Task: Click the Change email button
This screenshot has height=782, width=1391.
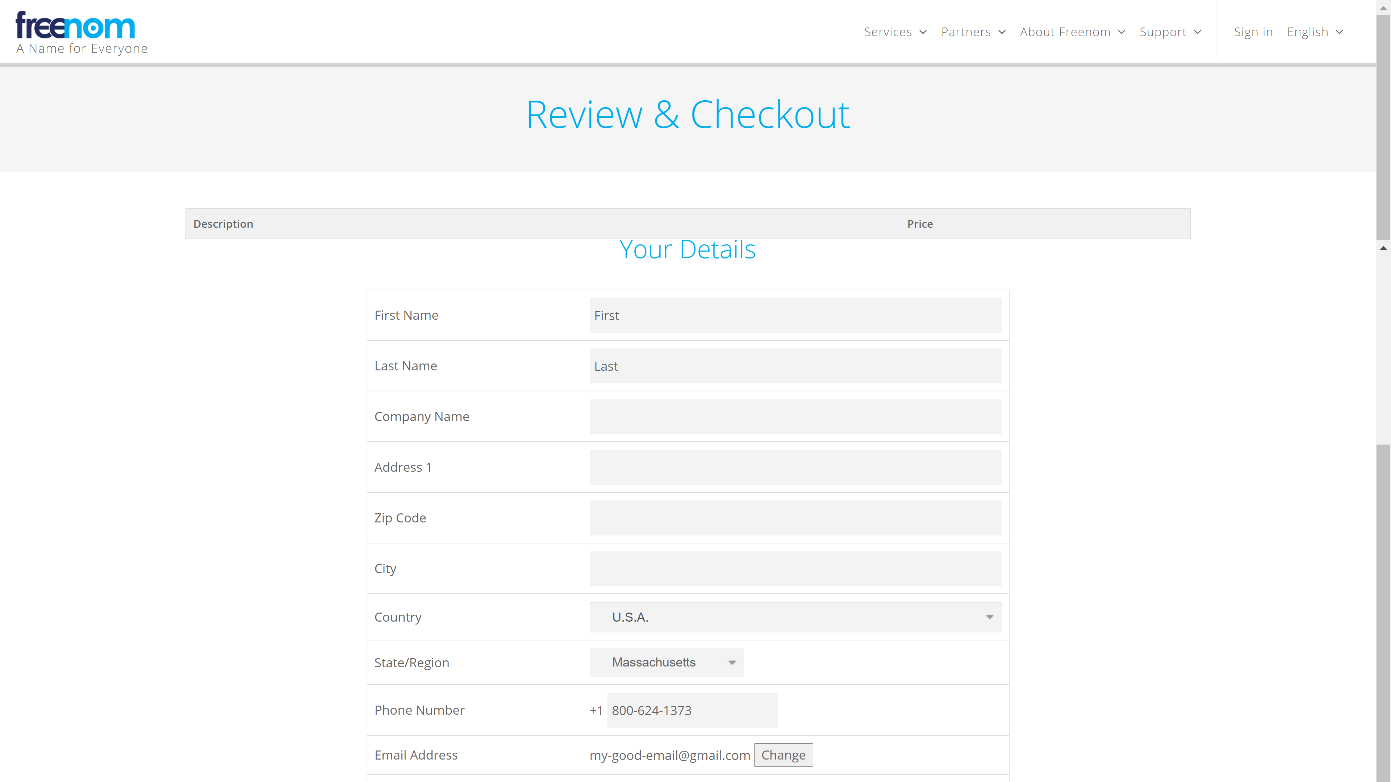Action: (x=783, y=755)
